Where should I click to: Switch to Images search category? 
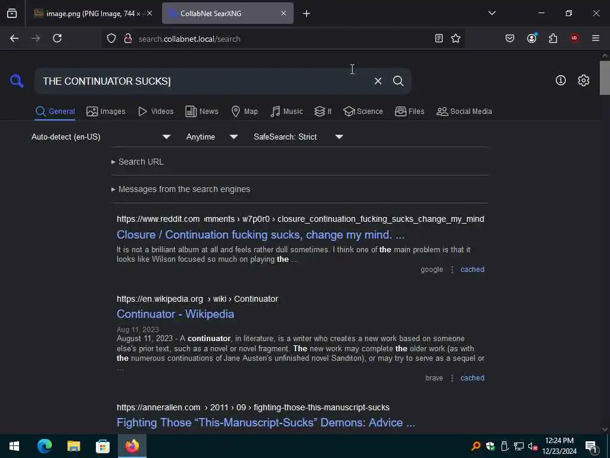pos(106,112)
